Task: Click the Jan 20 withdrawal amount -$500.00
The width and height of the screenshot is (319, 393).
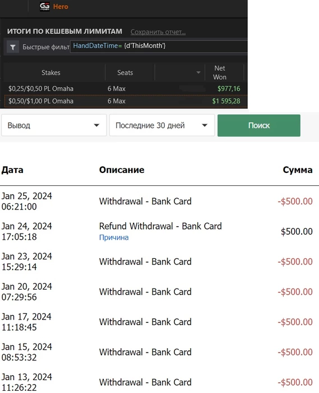Action: pyautogui.click(x=295, y=292)
